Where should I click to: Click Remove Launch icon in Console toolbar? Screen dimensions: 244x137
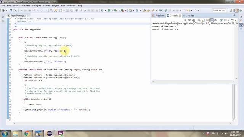[x=189, y=20]
